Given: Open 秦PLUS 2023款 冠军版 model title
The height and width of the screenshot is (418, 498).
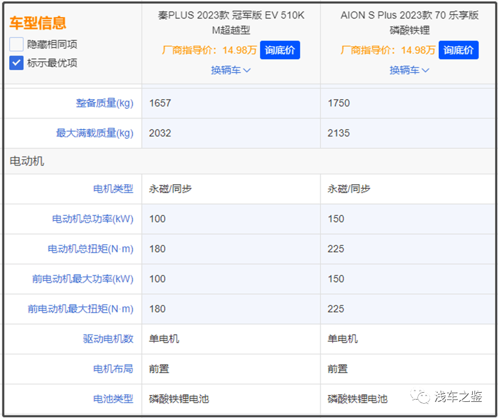Looking at the screenshot, I should click(x=231, y=22).
